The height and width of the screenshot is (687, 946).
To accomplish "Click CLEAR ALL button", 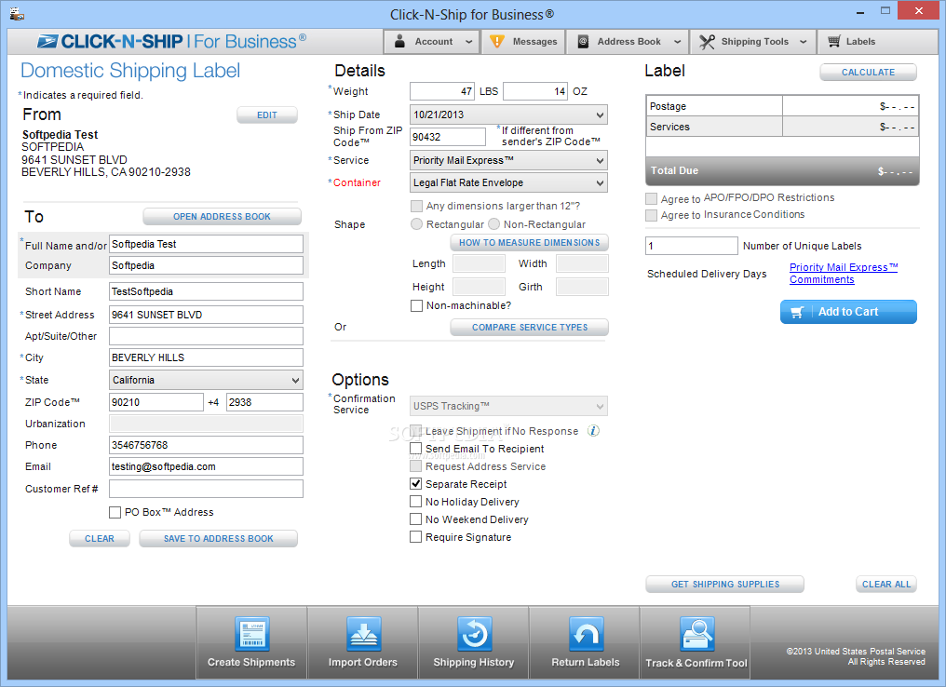I will (886, 584).
